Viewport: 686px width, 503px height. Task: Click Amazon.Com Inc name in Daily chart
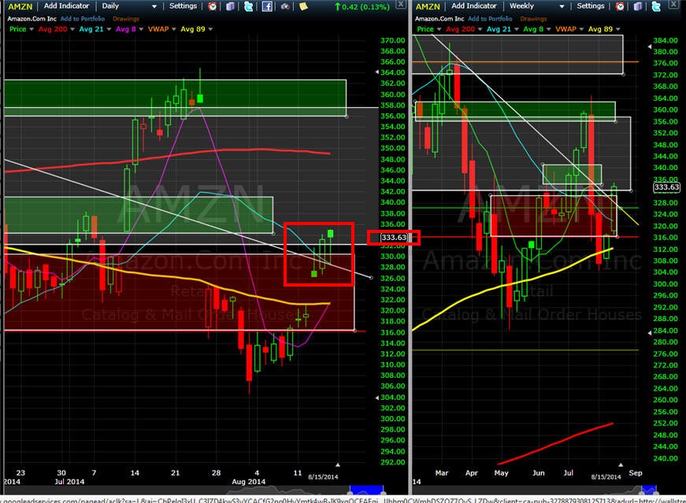[32, 19]
